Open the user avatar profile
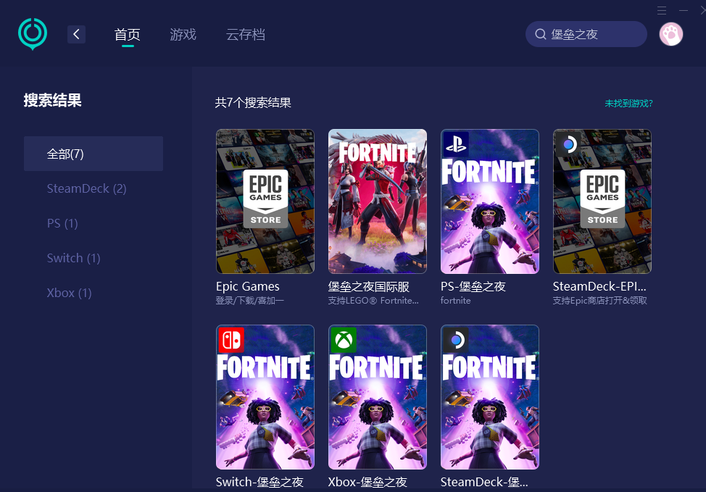Screen dimensions: 706x492 (x=671, y=34)
